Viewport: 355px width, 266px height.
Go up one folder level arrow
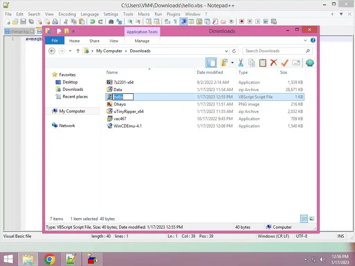click(78, 51)
